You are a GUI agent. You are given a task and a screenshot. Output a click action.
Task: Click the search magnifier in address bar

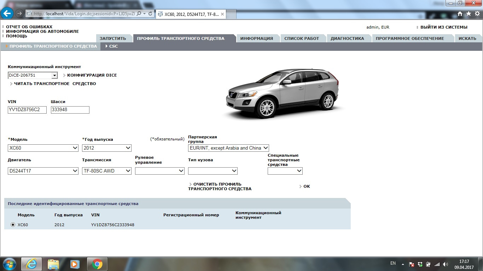(x=139, y=14)
